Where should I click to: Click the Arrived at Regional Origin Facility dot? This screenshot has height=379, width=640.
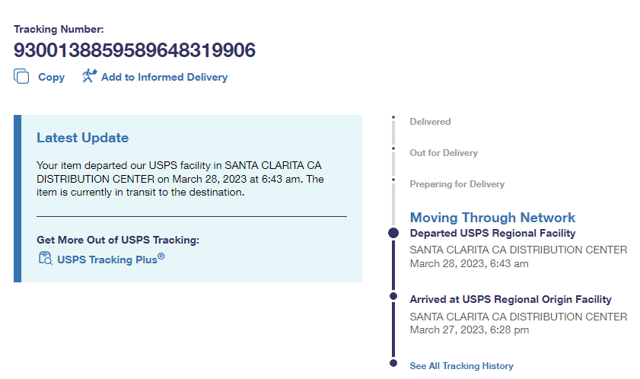coord(393,295)
